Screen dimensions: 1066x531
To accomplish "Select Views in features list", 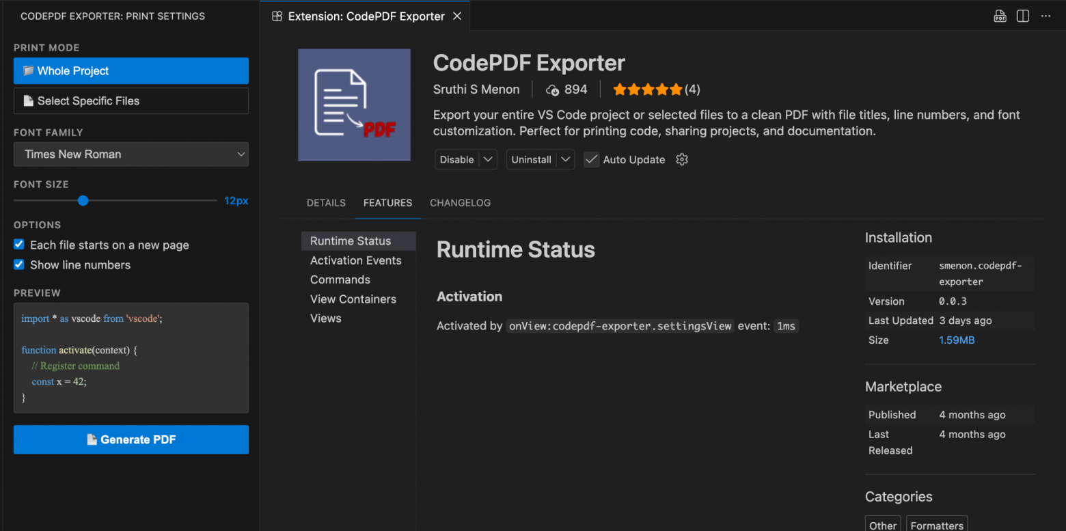I will [358, 318].
